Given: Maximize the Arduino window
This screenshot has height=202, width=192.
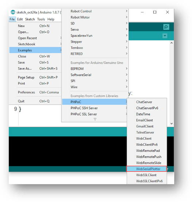Looking at the screenshot, I should click(x=155, y=12).
